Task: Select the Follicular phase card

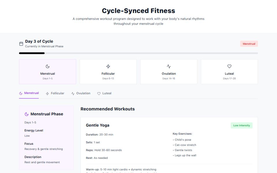Action: click(108, 72)
